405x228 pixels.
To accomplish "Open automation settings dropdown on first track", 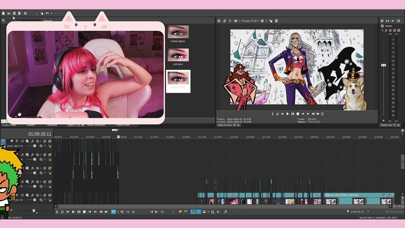I will point(40,141).
